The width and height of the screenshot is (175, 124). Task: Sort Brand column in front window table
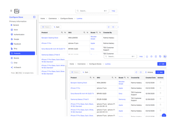coord(128,77)
